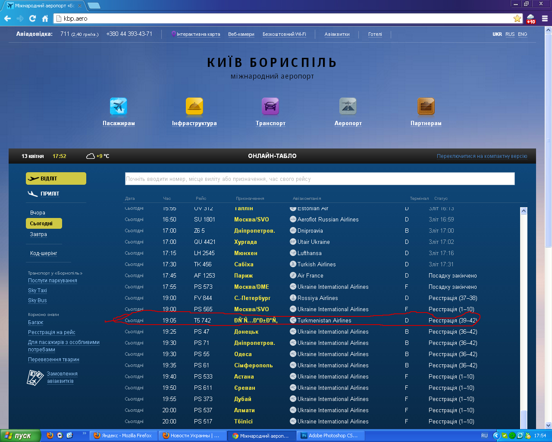This screenshot has height=442, width=552.
Task: Switch site language to ENG
Action: (x=522, y=34)
